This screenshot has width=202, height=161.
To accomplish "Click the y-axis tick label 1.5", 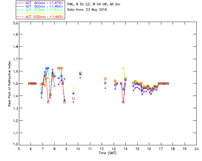I will tap(15, 84).
